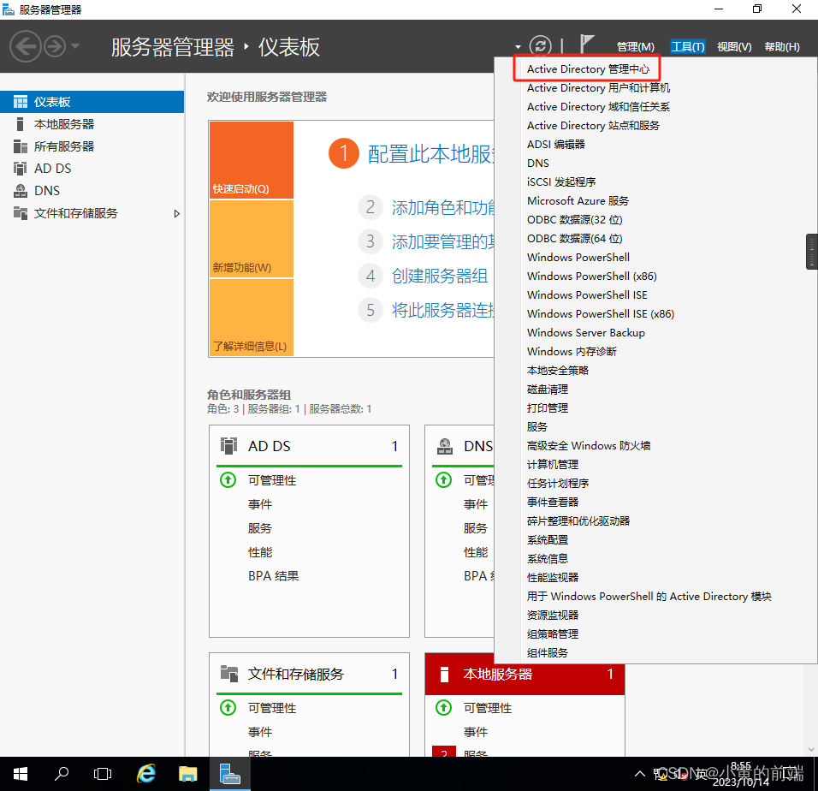Screen dimensions: 818x791
Task: Launch Internet Explorer from the taskbar
Action: [146, 774]
